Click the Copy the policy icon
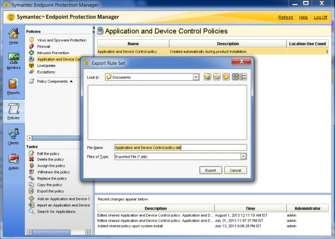 (x=31, y=185)
